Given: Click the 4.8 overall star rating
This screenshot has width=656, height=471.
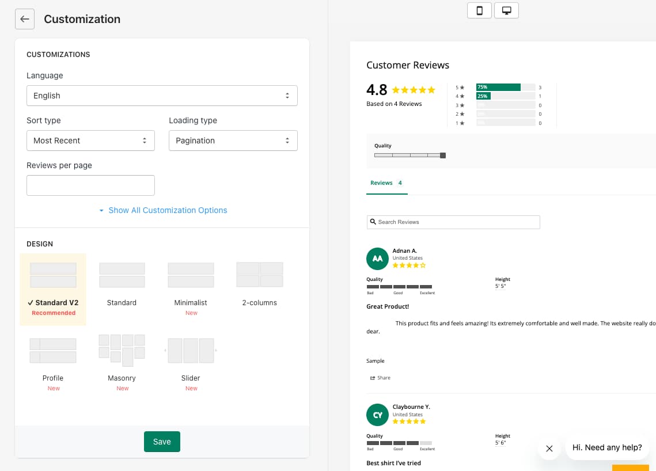Looking at the screenshot, I should click(x=414, y=90).
